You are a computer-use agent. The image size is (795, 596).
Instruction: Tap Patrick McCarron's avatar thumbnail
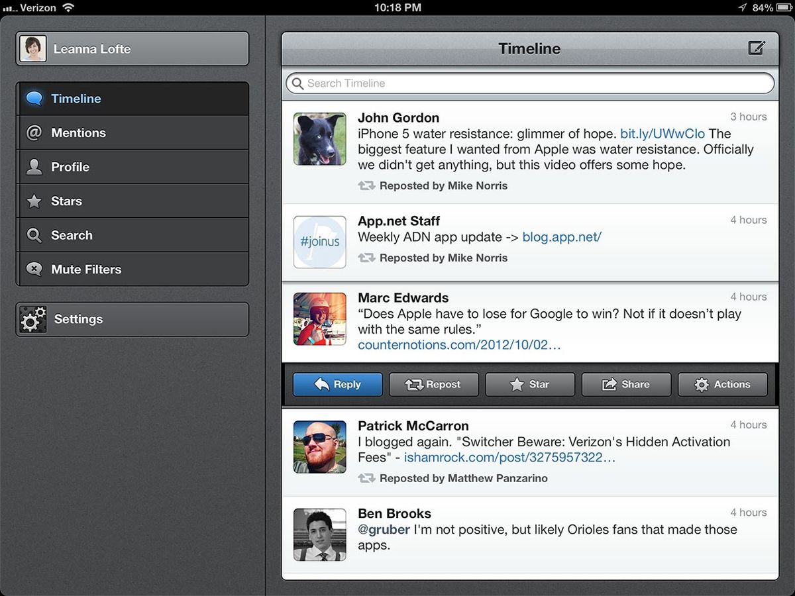click(x=320, y=447)
